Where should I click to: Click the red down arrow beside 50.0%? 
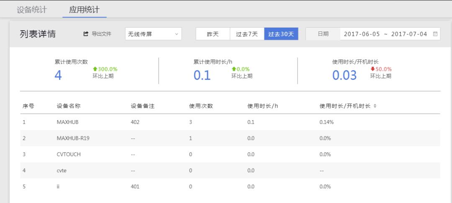pyautogui.click(x=372, y=69)
